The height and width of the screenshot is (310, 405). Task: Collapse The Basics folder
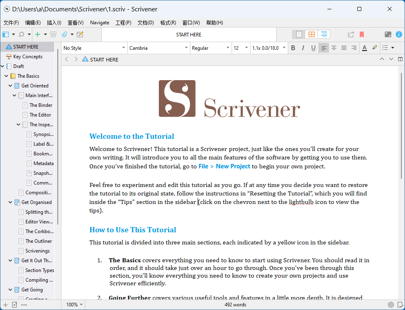(6, 76)
